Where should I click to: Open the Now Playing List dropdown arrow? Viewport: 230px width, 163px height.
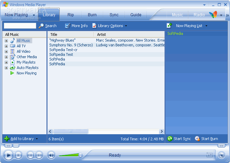tap(206, 26)
